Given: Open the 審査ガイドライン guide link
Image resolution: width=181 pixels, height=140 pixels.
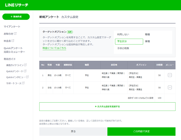Looking at the screenshot, I should point(16,65).
